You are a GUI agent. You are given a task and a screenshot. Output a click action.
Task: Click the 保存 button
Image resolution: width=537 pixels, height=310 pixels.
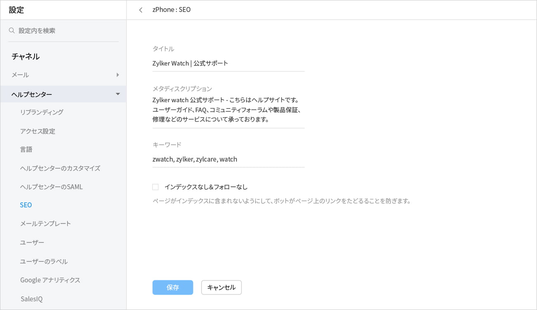click(x=173, y=288)
